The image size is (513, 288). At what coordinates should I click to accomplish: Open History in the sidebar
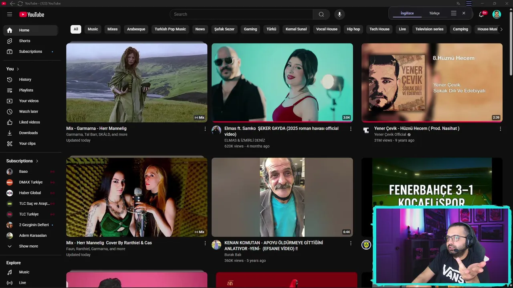30,80
